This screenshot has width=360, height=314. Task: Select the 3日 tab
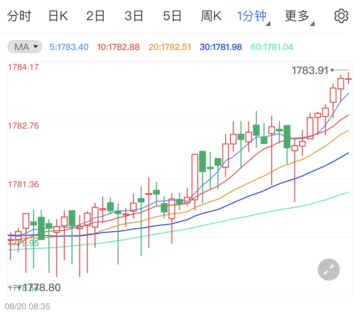(134, 16)
